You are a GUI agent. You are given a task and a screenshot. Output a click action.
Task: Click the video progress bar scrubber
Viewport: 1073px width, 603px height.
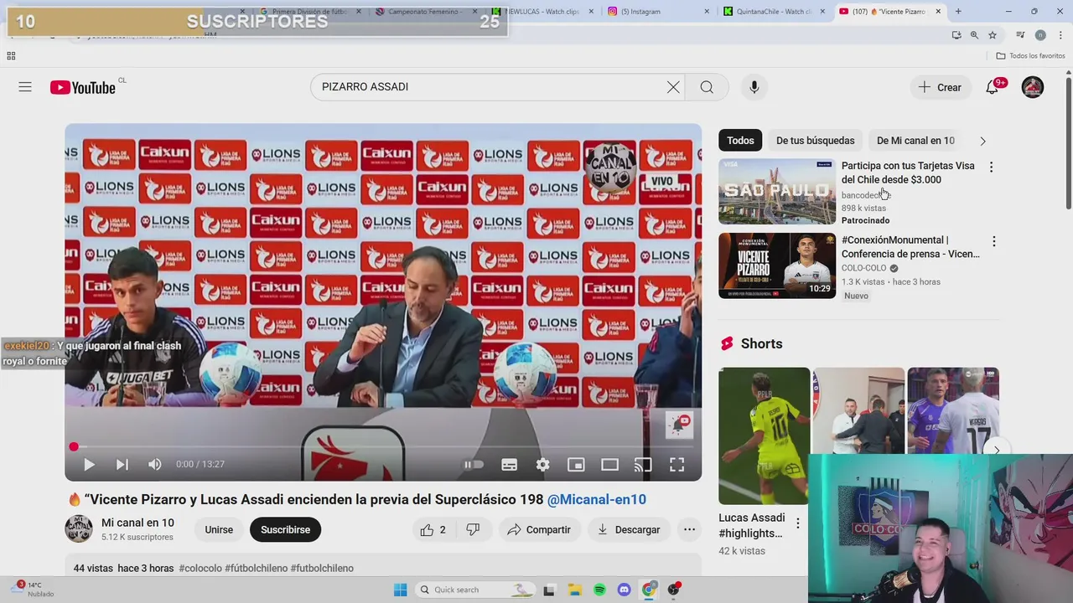pos(74,447)
